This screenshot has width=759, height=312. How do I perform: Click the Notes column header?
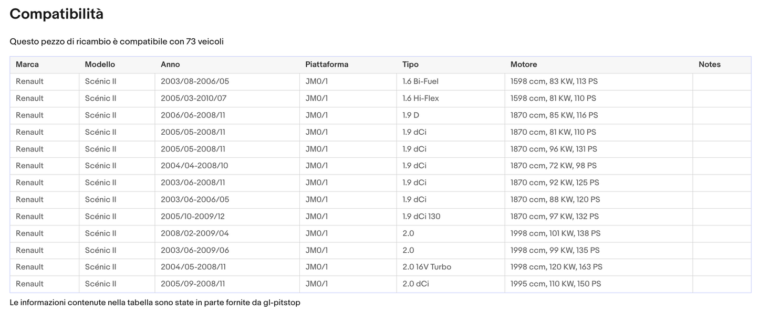[709, 64]
